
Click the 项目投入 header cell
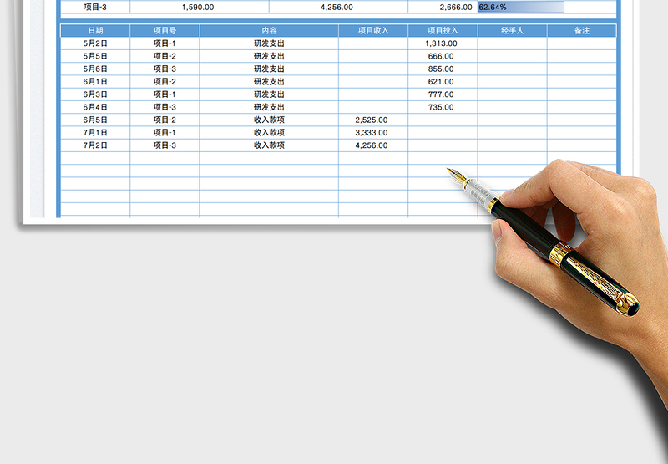(x=443, y=31)
